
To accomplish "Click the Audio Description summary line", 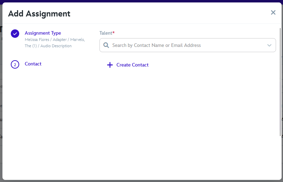I will coord(48,46).
